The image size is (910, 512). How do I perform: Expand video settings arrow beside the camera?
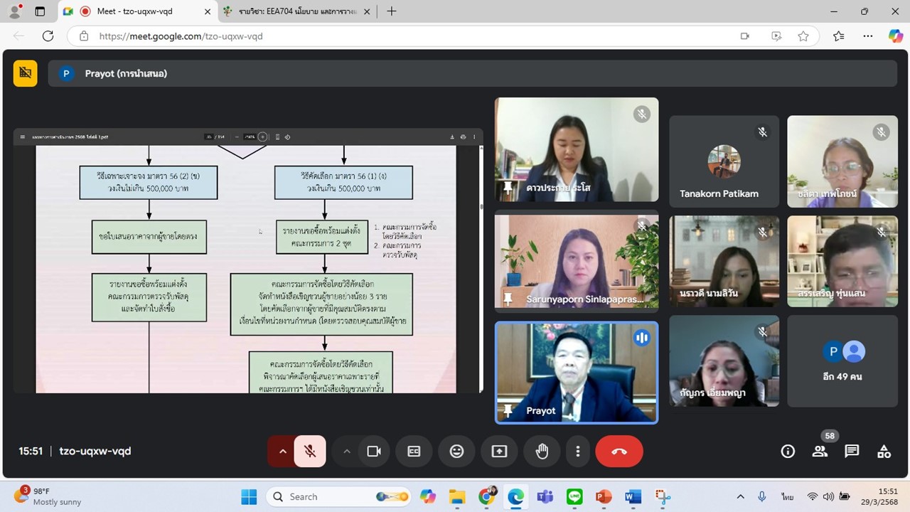(347, 451)
